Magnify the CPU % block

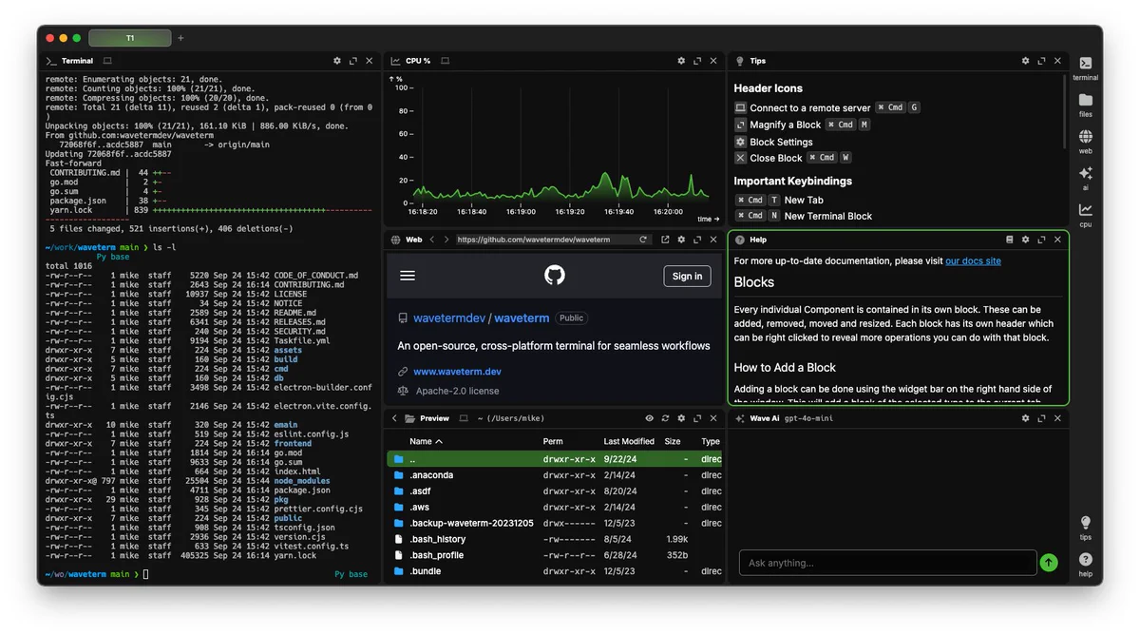click(697, 61)
